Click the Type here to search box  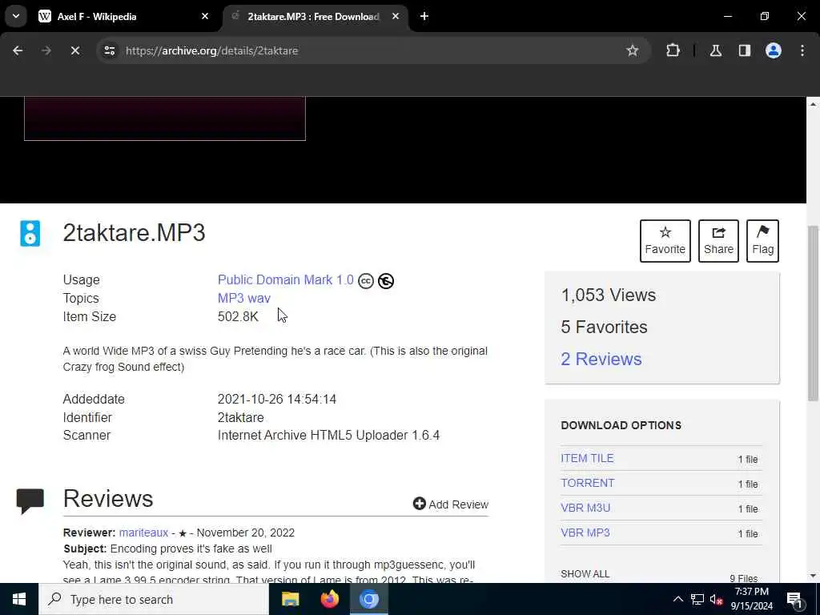[154, 599]
